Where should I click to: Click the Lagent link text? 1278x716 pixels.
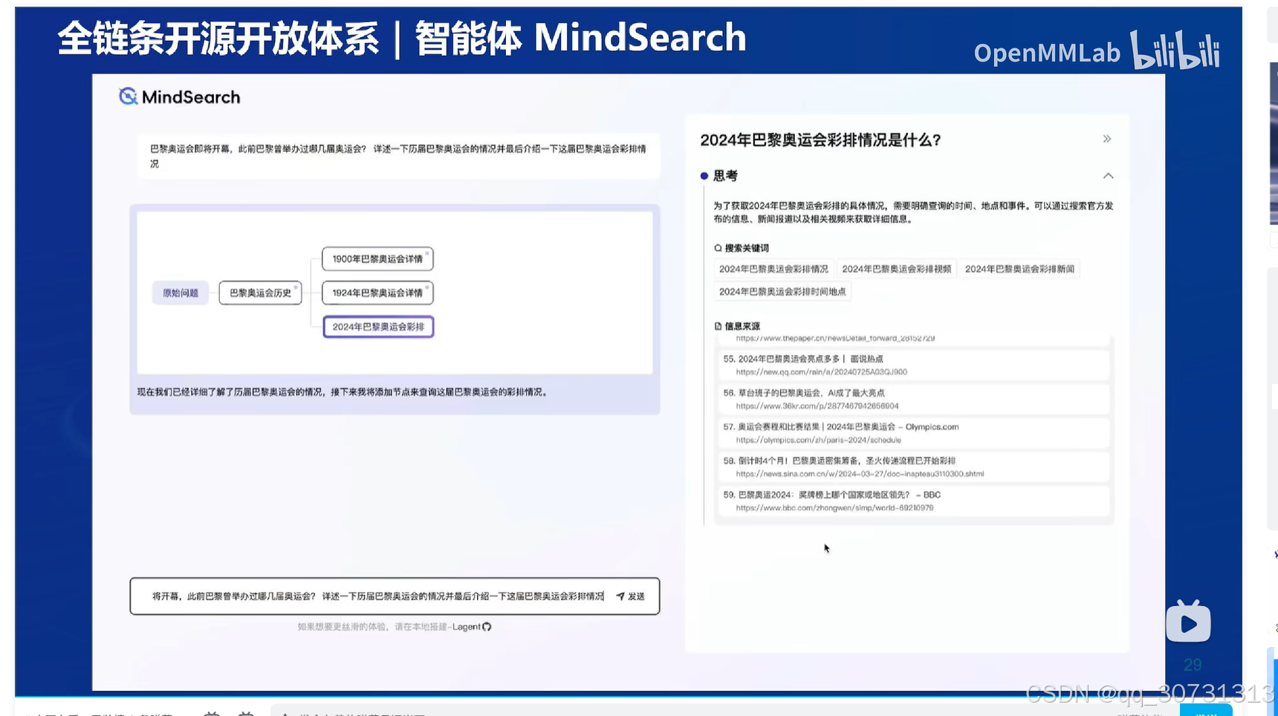466,627
